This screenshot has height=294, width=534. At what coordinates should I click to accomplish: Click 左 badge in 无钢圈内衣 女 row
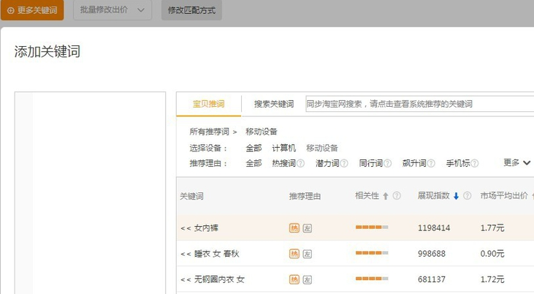pos(308,279)
